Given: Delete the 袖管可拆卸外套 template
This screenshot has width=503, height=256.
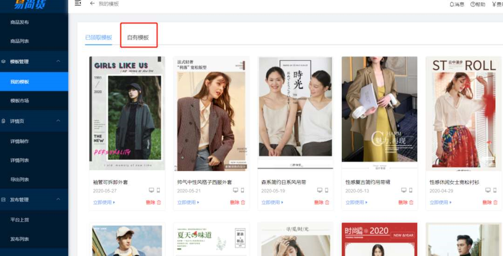Looking at the screenshot, I should (153, 202).
